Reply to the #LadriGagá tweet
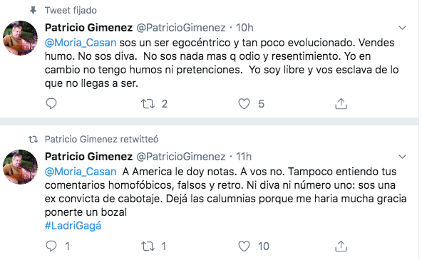This screenshot has width=422, height=260. pyautogui.click(x=51, y=246)
